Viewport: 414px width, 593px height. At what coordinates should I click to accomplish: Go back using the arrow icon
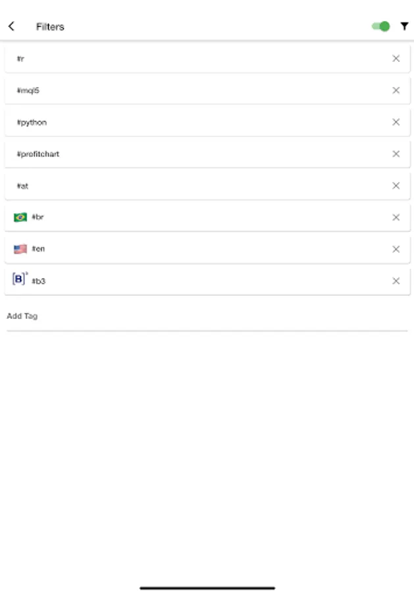11,26
